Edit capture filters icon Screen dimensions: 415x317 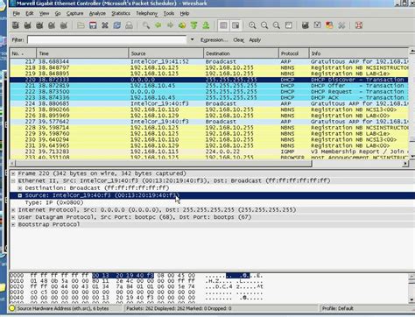pos(306,25)
